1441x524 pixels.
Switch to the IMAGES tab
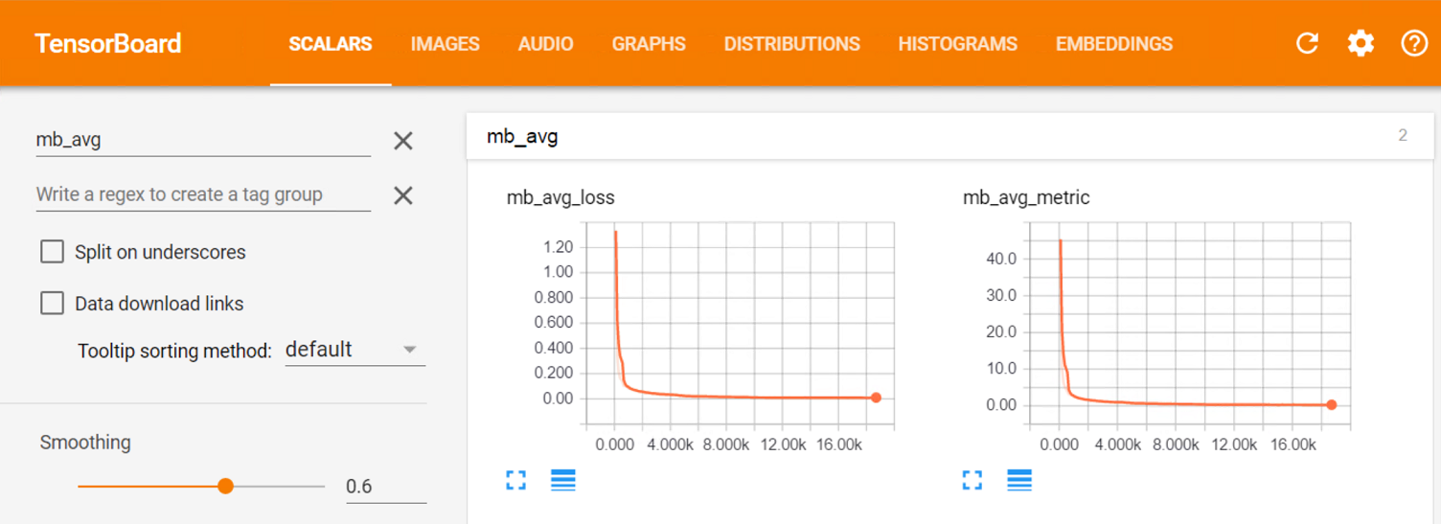point(446,44)
